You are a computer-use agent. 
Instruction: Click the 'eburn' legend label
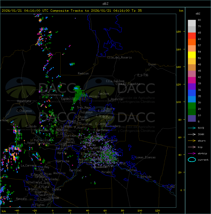coord(202,141)
